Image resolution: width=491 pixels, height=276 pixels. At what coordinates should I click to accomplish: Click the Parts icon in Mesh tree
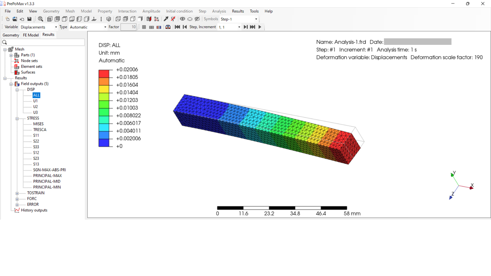coord(17,55)
